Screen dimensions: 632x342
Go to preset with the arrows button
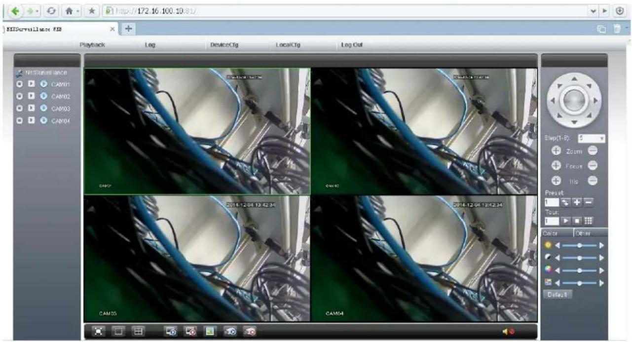565,202
